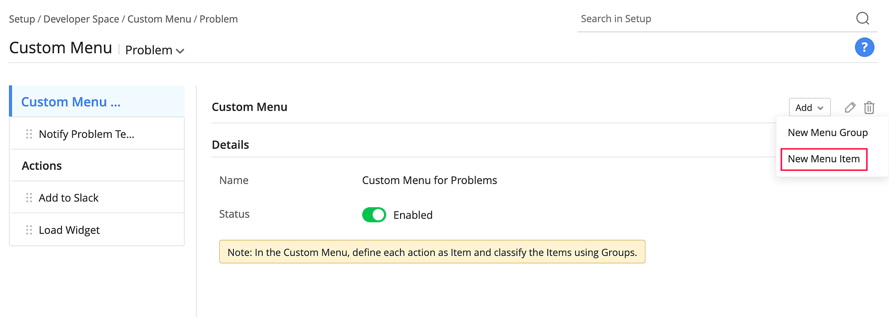Choose New Menu Item option
891x317 pixels.
pos(823,159)
